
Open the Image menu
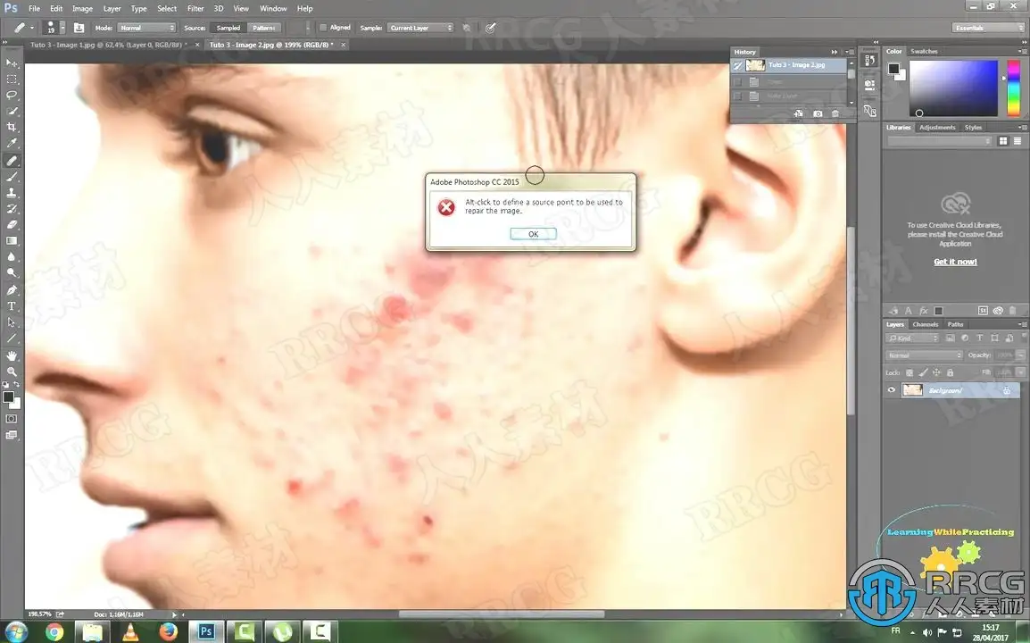82,9
